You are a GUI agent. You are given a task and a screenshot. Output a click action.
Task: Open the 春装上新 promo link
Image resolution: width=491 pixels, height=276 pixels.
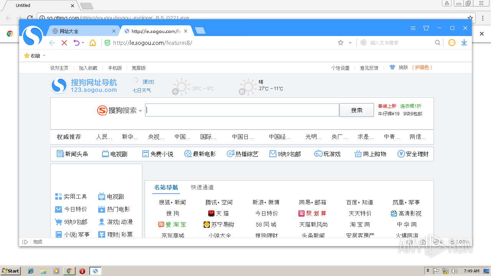(x=387, y=106)
